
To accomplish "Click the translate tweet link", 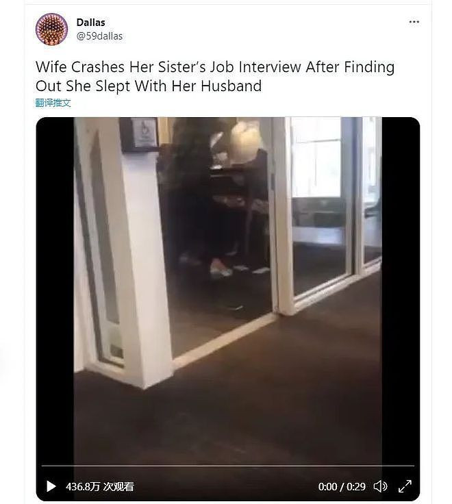I will (53, 103).
